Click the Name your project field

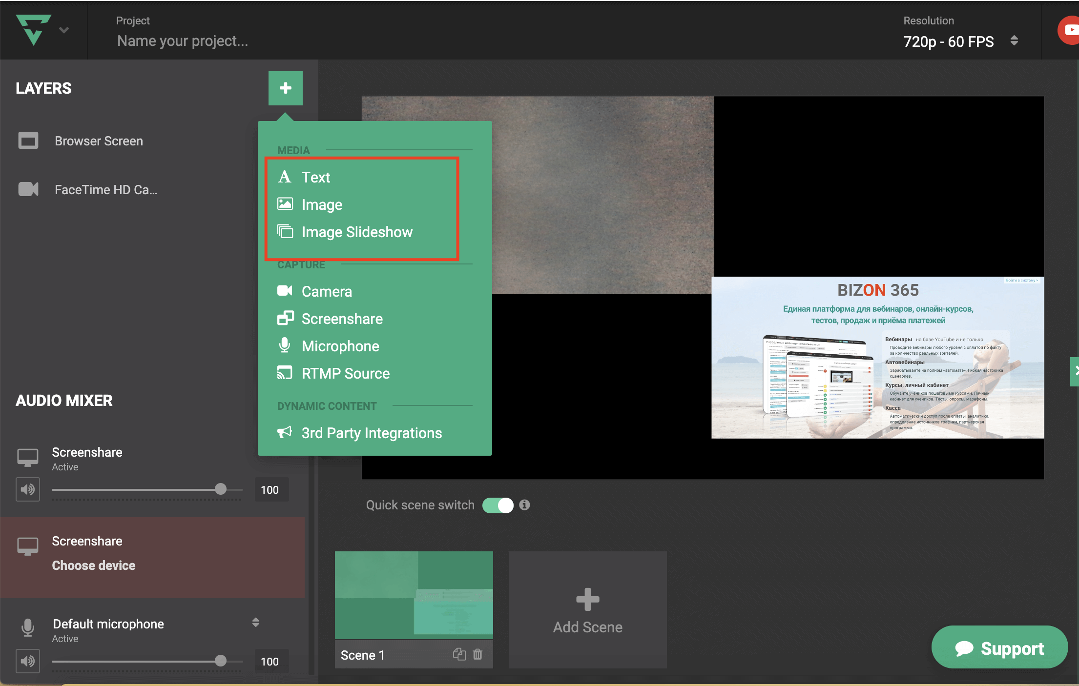[183, 41]
